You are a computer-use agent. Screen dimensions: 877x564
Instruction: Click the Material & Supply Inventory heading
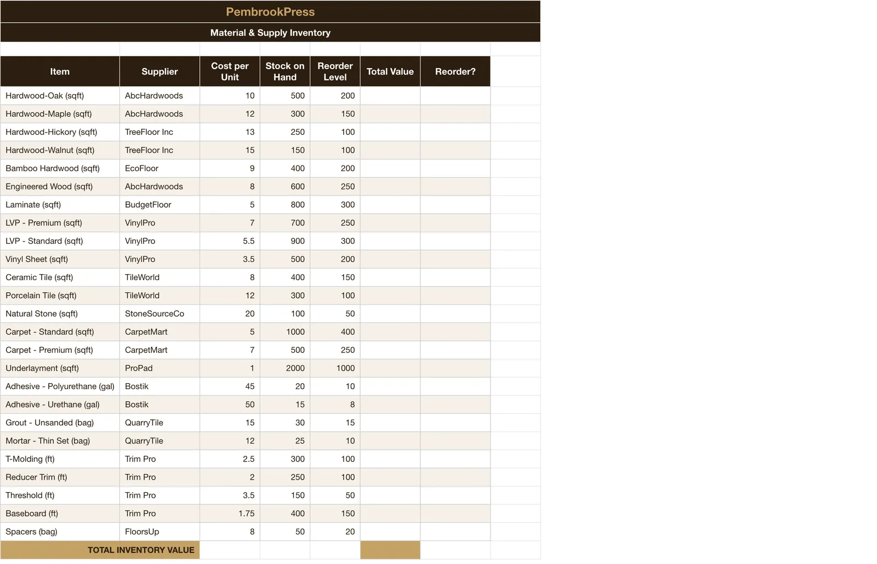[x=270, y=32]
